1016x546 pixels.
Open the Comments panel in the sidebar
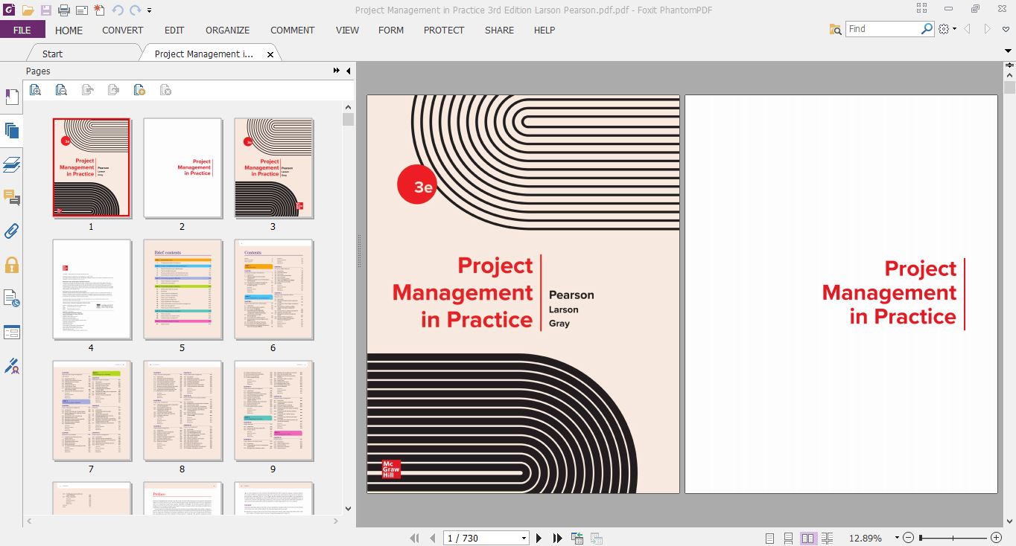(x=11, y=198)
